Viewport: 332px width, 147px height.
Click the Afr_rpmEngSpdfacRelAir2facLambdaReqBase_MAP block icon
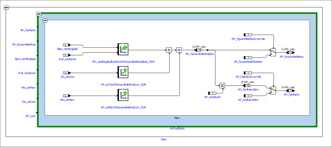(123, 49)
